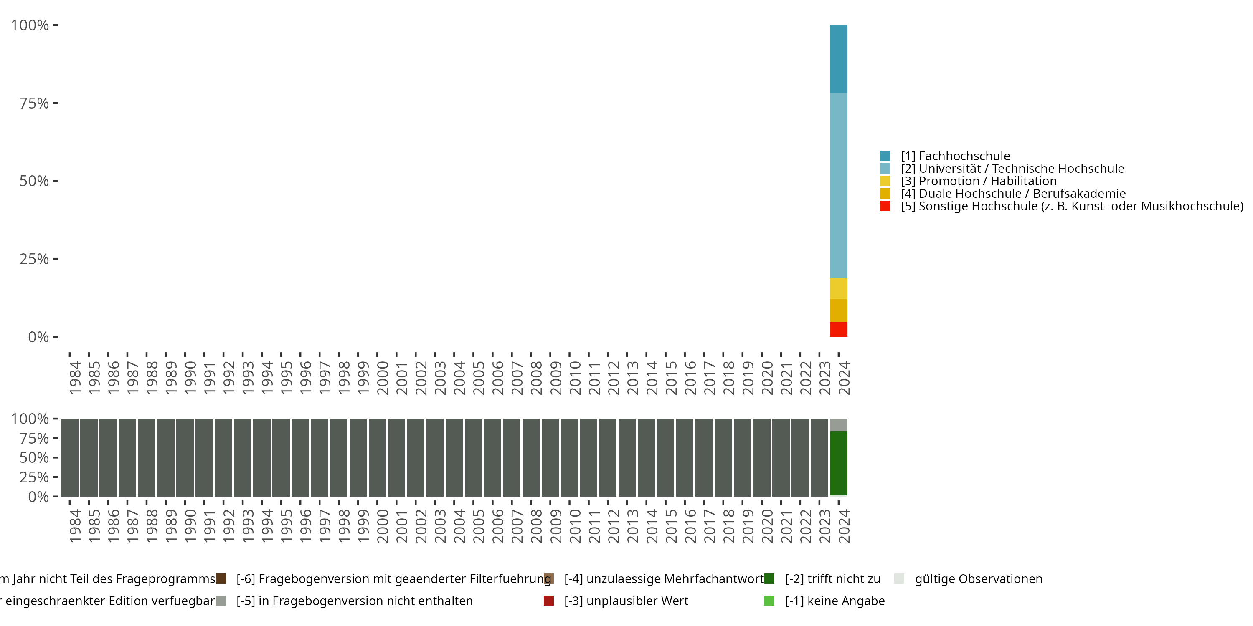Click the Universität / Technische Hochschule legend swatch
This screenshot has height=626, width=1253.
coord(885,169)
